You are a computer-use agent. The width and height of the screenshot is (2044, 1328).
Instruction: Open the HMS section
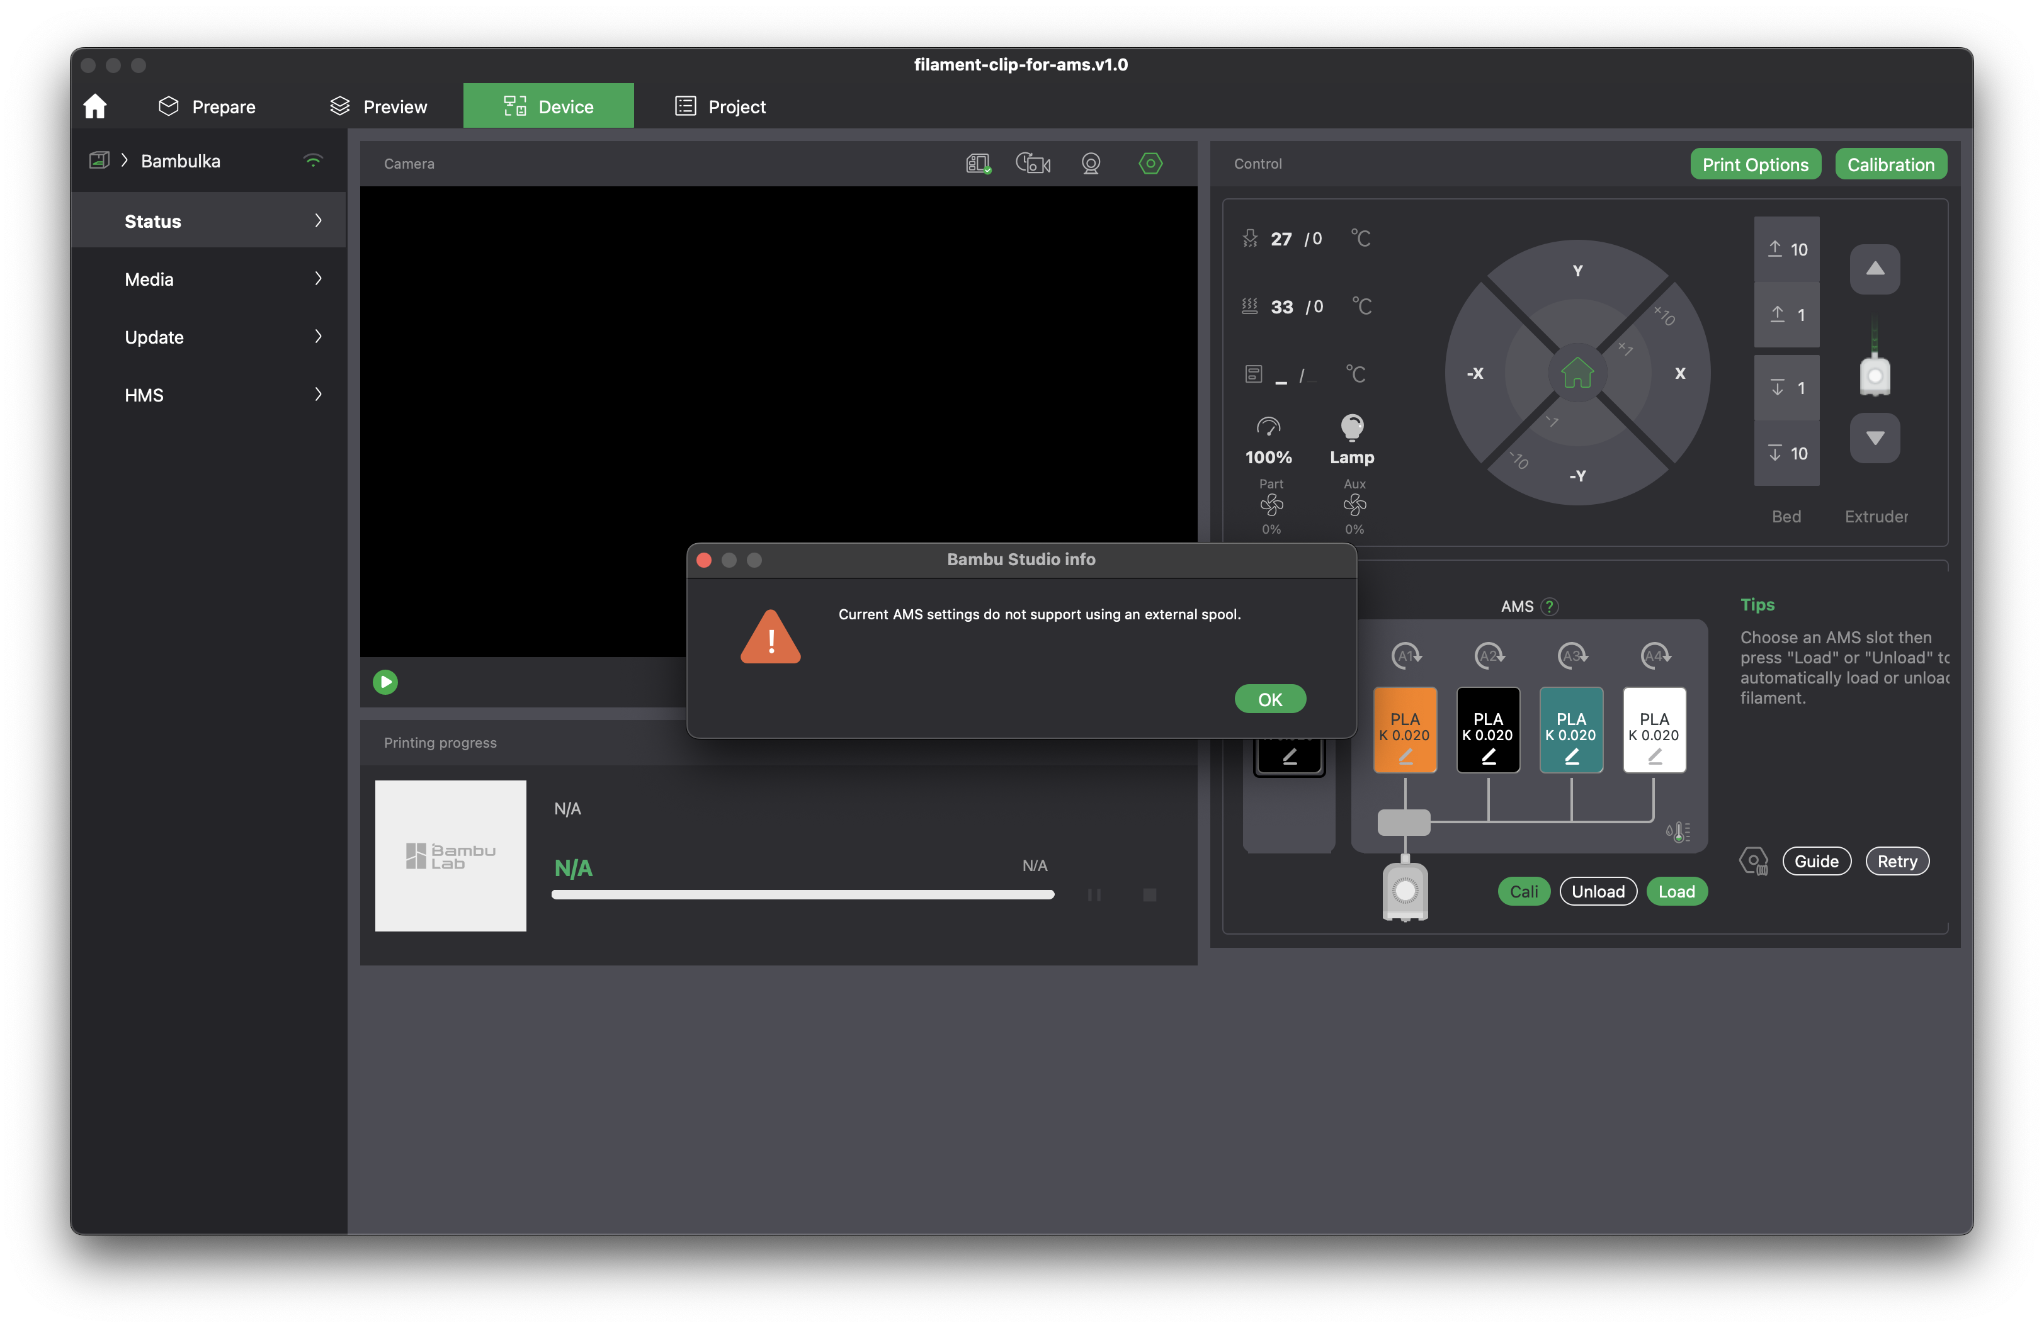tap(208, 394)
